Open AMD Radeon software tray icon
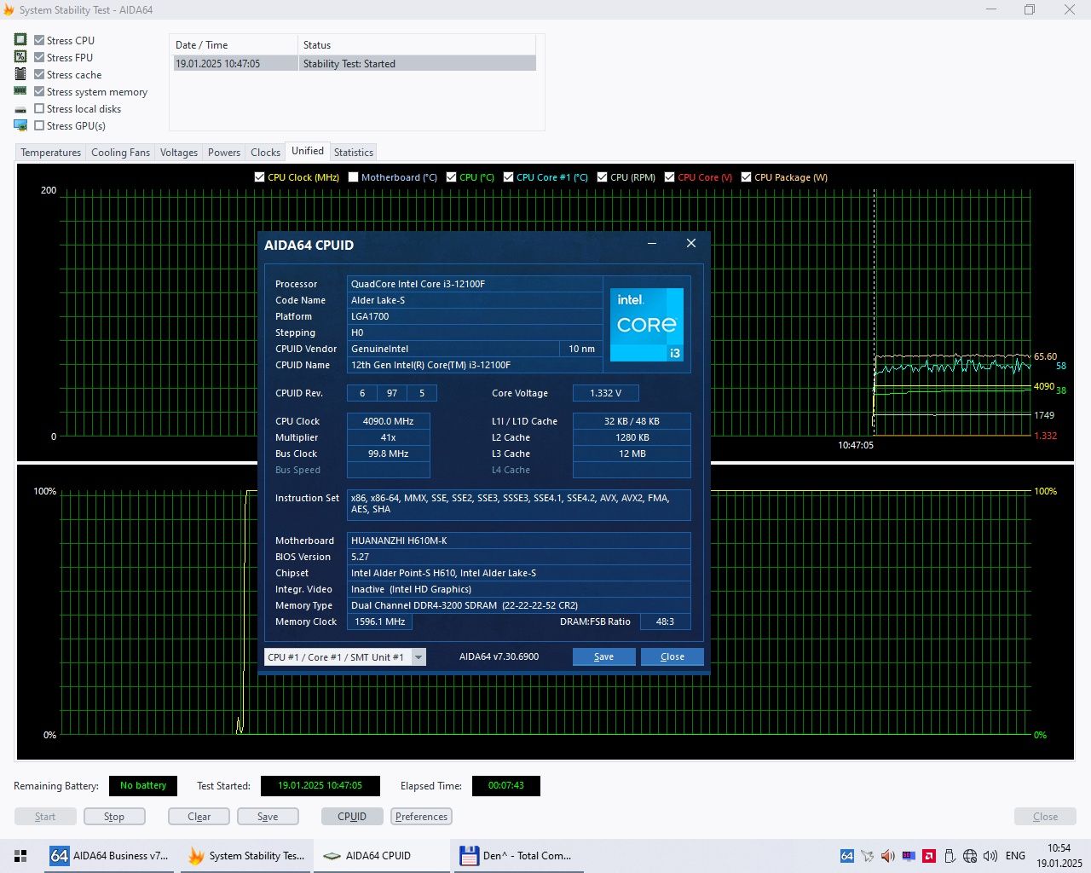 [x=929, y=856]
